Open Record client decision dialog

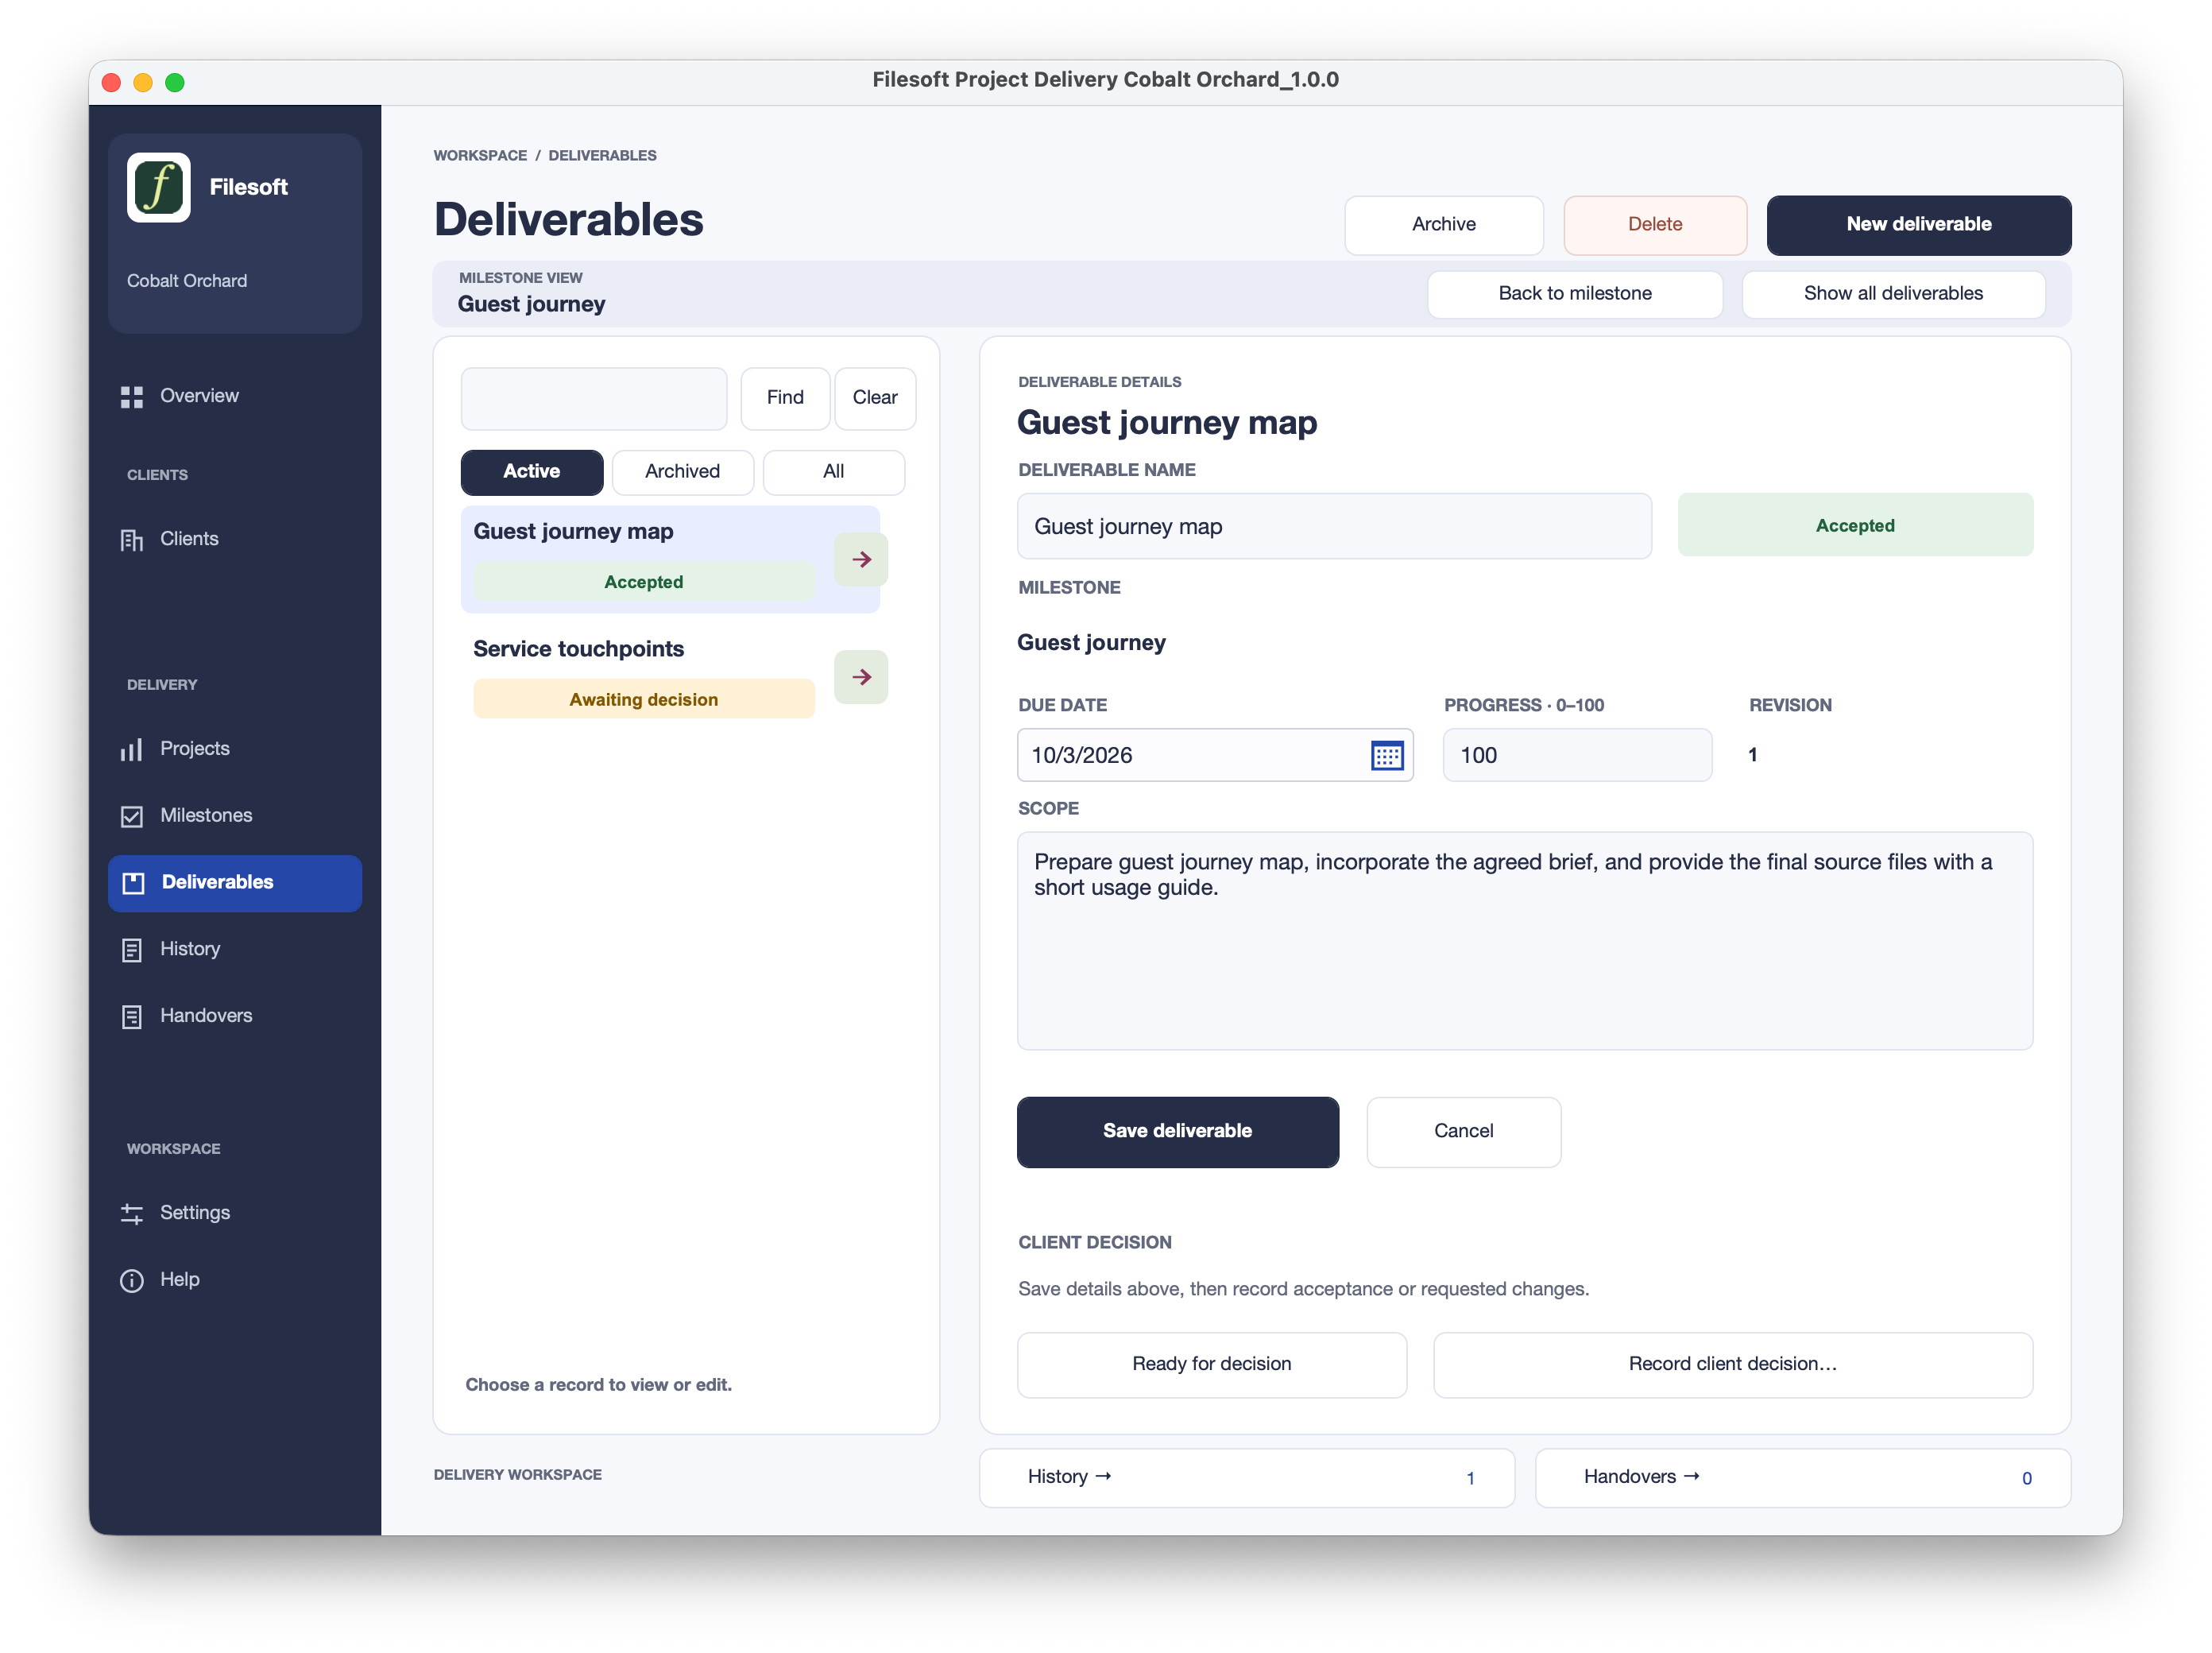coord(1732,1365)
